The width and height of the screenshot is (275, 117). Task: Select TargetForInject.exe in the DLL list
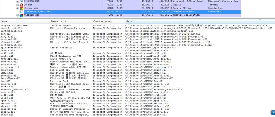point(14,25)
